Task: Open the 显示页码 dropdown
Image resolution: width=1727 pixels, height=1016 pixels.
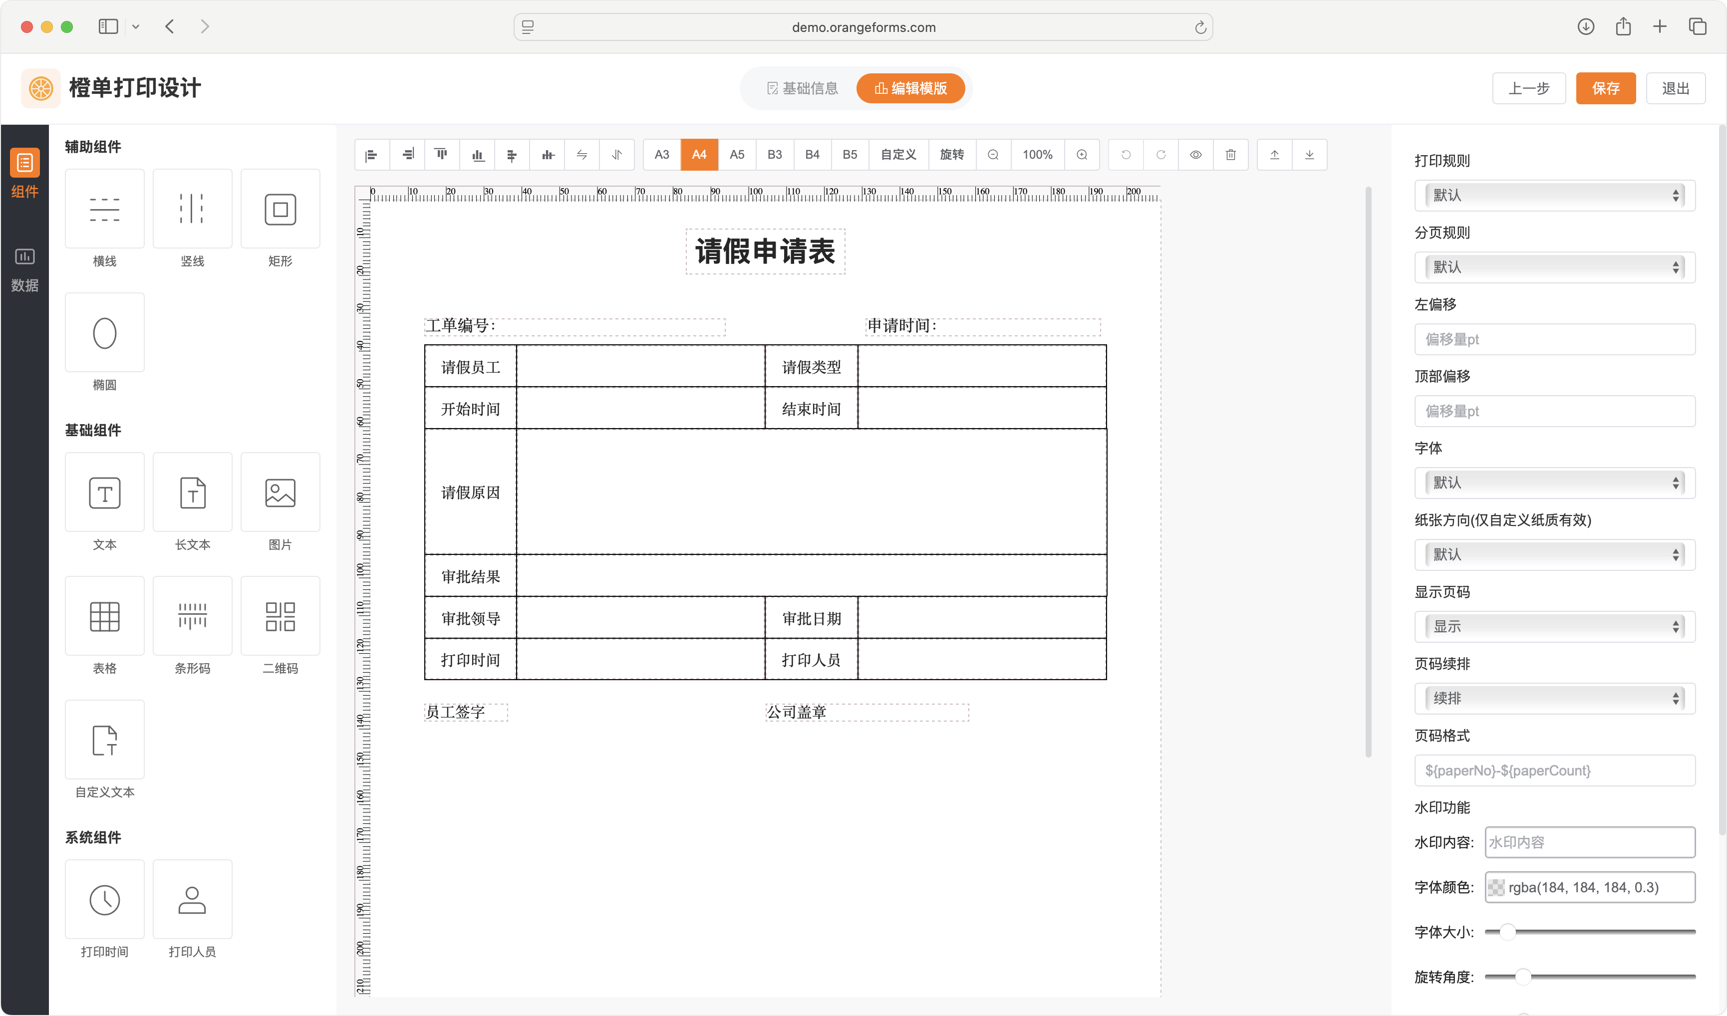Action: coord(1554,627)
